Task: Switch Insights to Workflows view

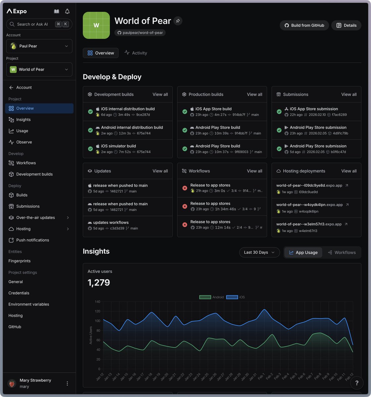Action: [342, 252]
